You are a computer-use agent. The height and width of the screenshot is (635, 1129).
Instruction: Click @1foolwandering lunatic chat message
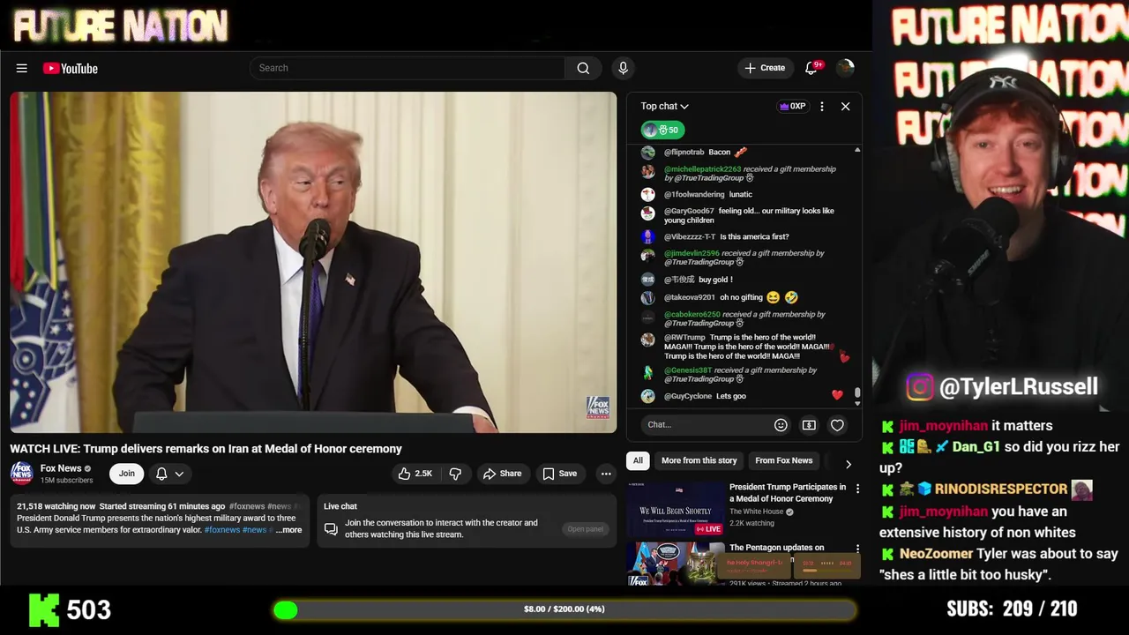click(x=699, y=194)
